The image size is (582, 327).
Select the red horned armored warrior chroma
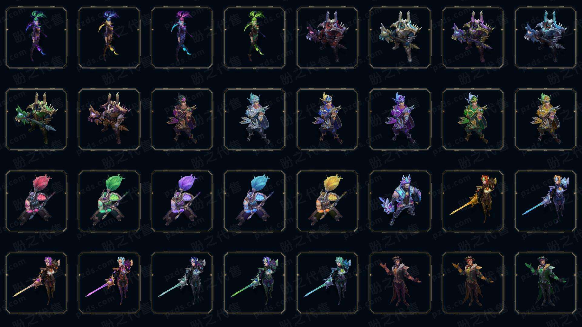(327, 38)
